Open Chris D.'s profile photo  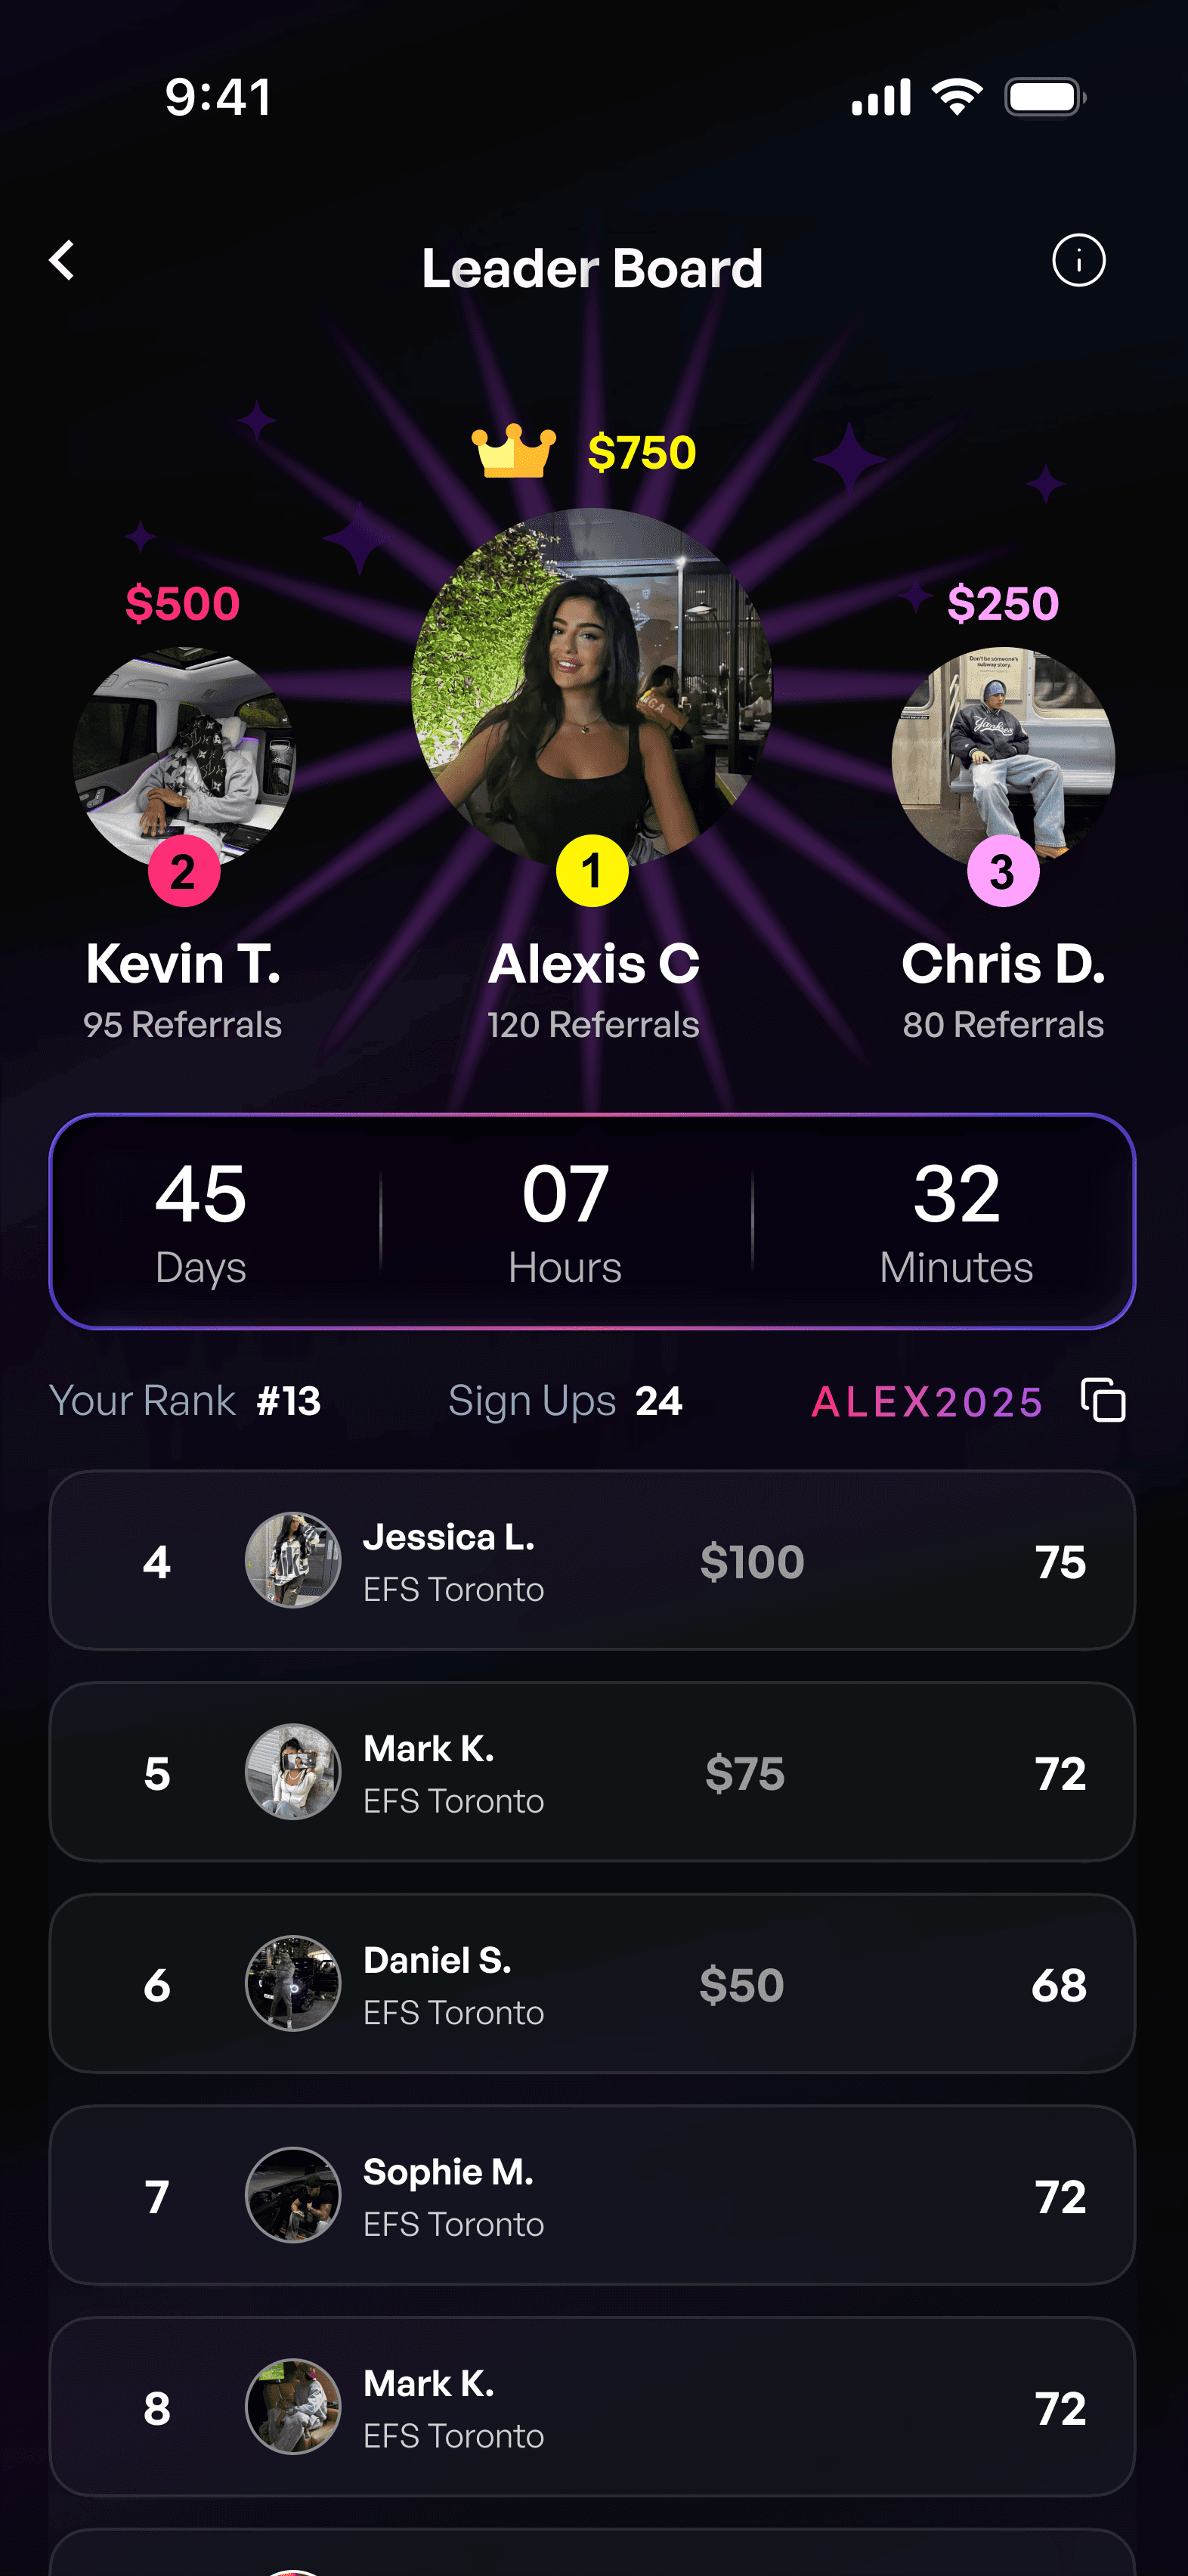1003,758
